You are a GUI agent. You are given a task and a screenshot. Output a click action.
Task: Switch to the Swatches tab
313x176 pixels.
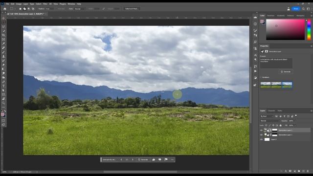click(x=270, y=16)
